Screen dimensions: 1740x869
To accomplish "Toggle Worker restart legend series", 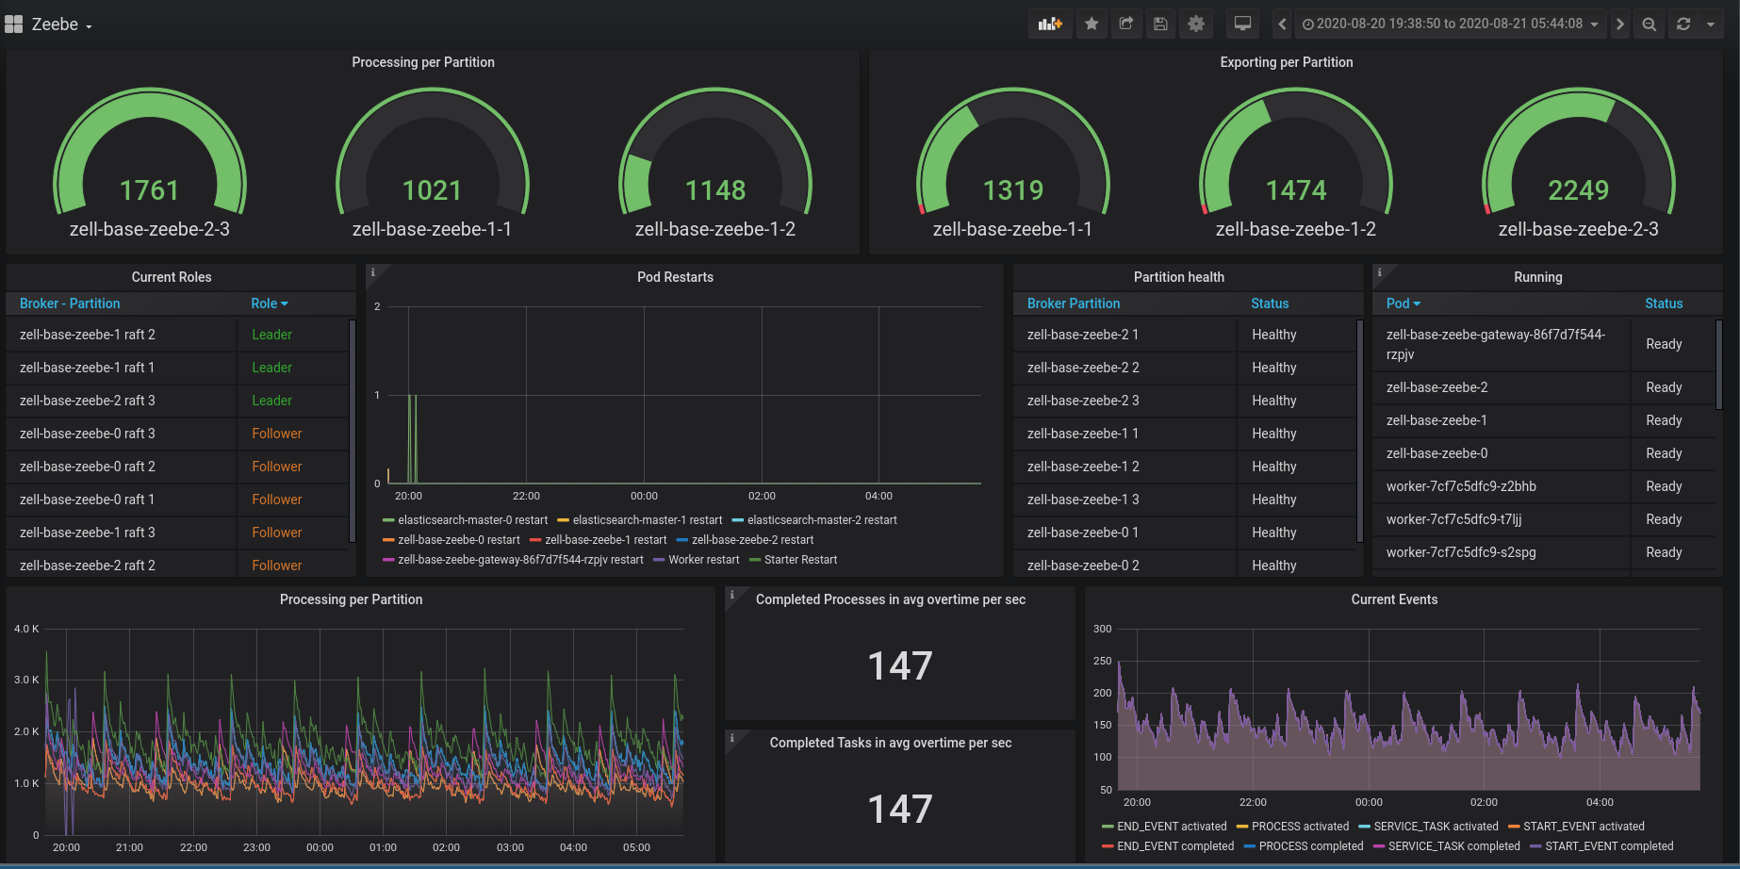I will [703, 560].
